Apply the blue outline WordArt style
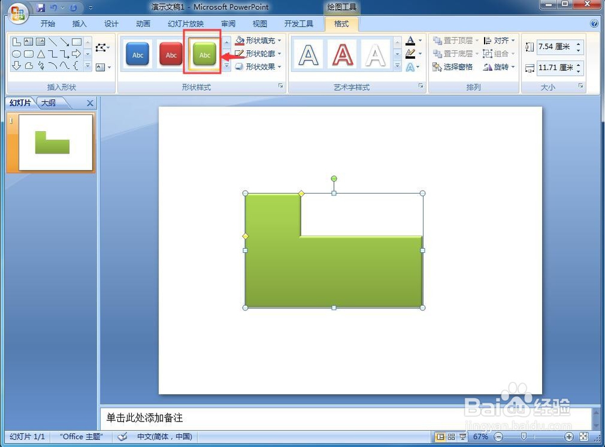This screenshot has height=447, width=605. point(309,55)
